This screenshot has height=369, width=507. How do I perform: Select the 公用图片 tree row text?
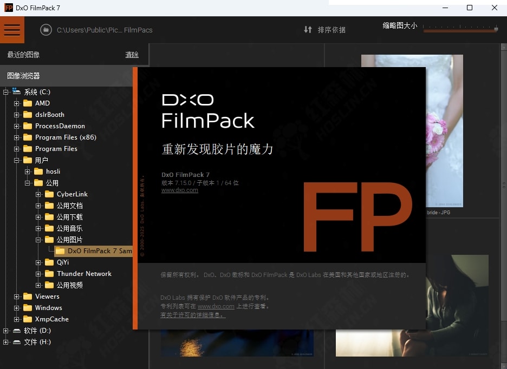pos(69,240)
